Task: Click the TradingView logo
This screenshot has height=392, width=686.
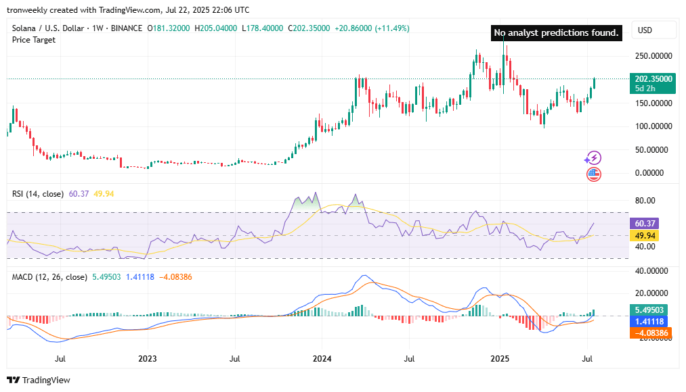Action: click(x=39, y=380)
